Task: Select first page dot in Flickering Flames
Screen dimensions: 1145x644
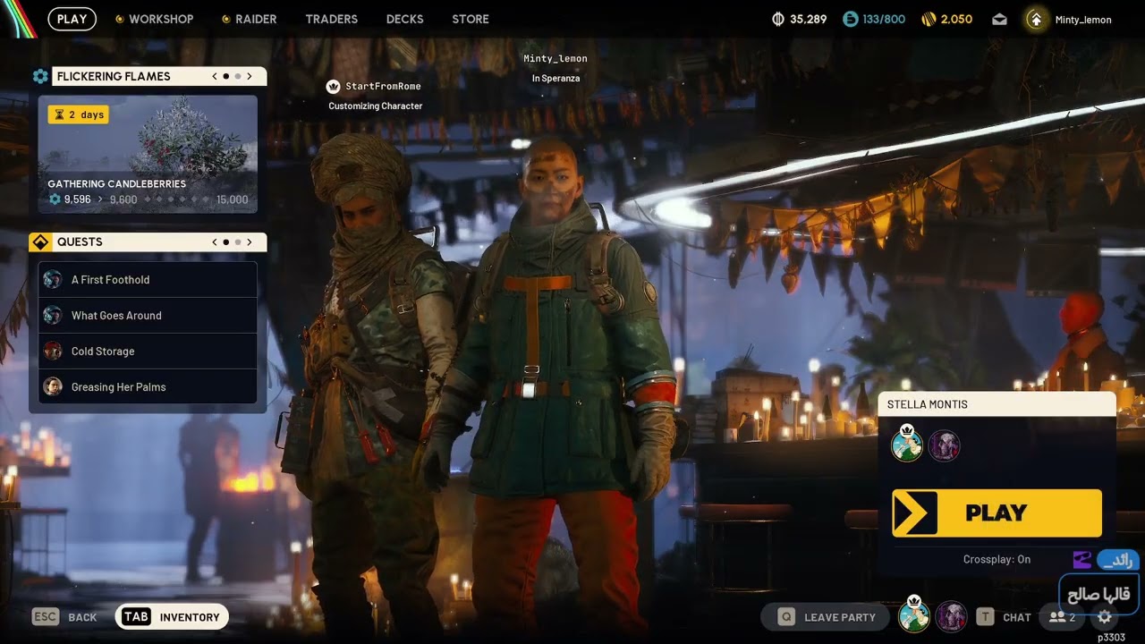Action: pos(226,76)
